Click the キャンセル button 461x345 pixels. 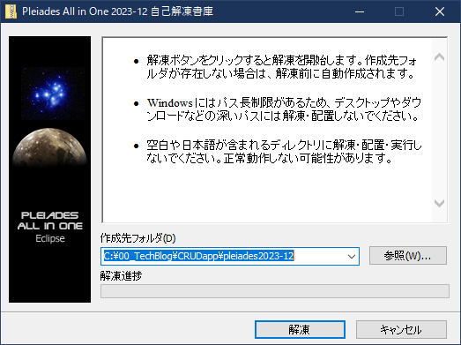pos(401,329)
